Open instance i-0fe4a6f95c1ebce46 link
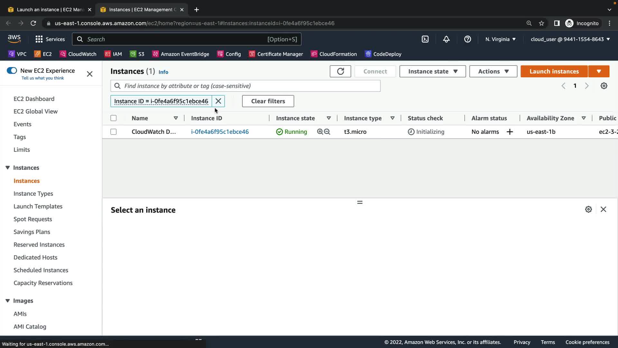The width and height of the screenshot is (618, 348). pyautogui.click(x=220, y=132)
